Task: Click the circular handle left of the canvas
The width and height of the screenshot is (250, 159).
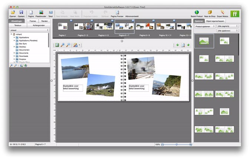Action: [52, 81]
